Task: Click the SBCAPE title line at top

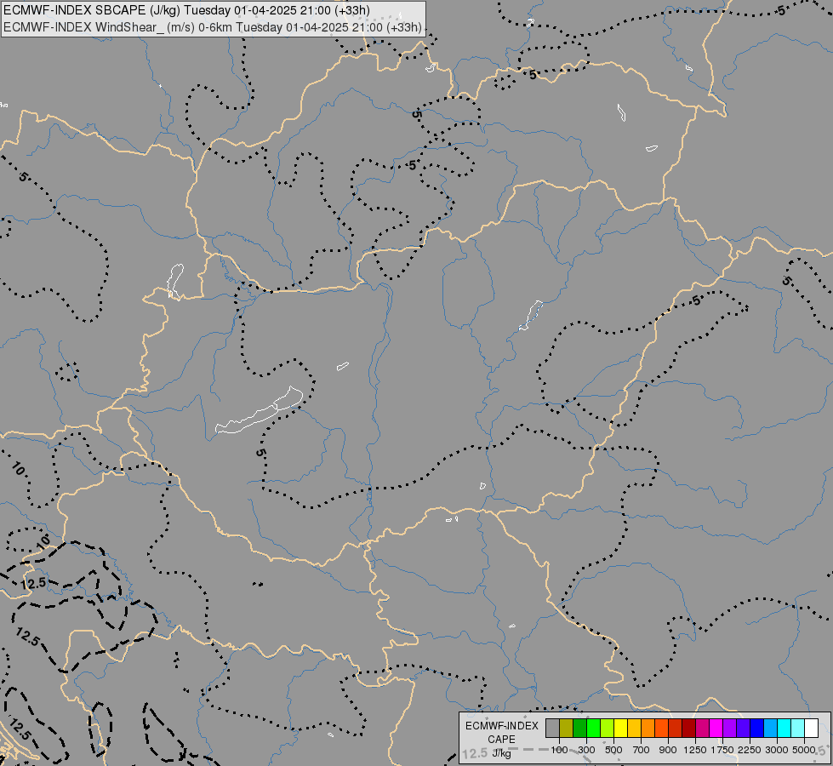Action: pos(187,10)
